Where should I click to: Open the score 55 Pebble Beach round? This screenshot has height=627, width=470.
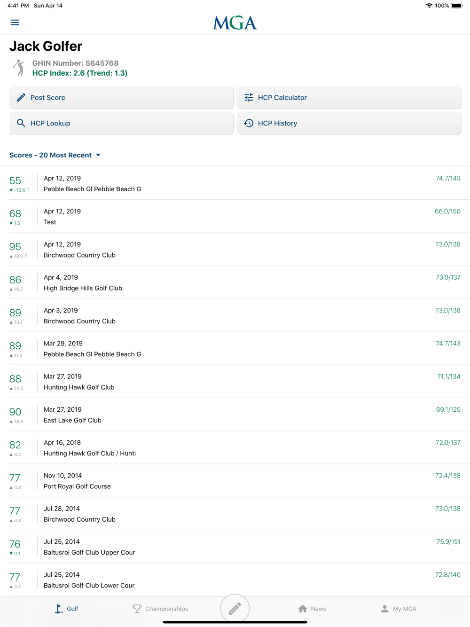click(x=235, y=183)
